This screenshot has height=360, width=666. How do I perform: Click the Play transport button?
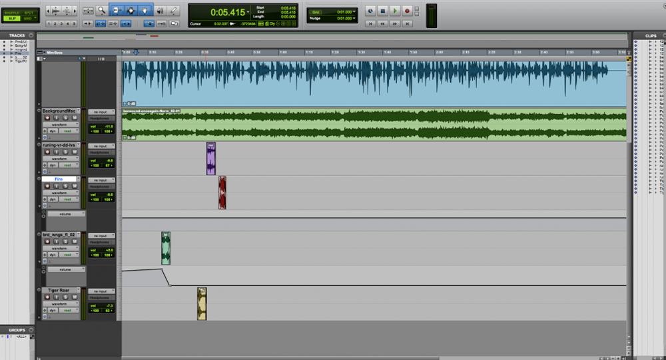tap(395, 11)
